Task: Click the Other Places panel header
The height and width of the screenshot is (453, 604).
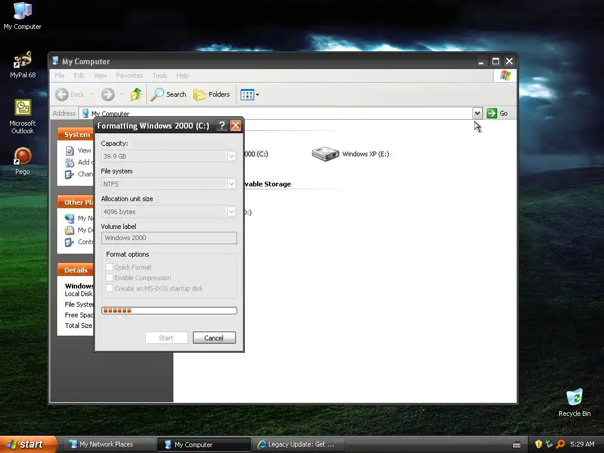Action: (76, 202)
